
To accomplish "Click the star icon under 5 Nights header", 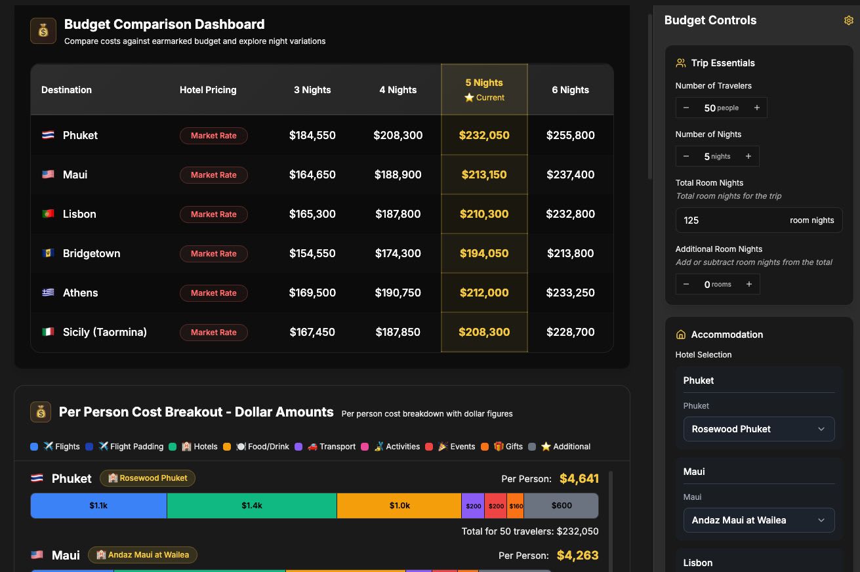I will click(x=469, y=97).
